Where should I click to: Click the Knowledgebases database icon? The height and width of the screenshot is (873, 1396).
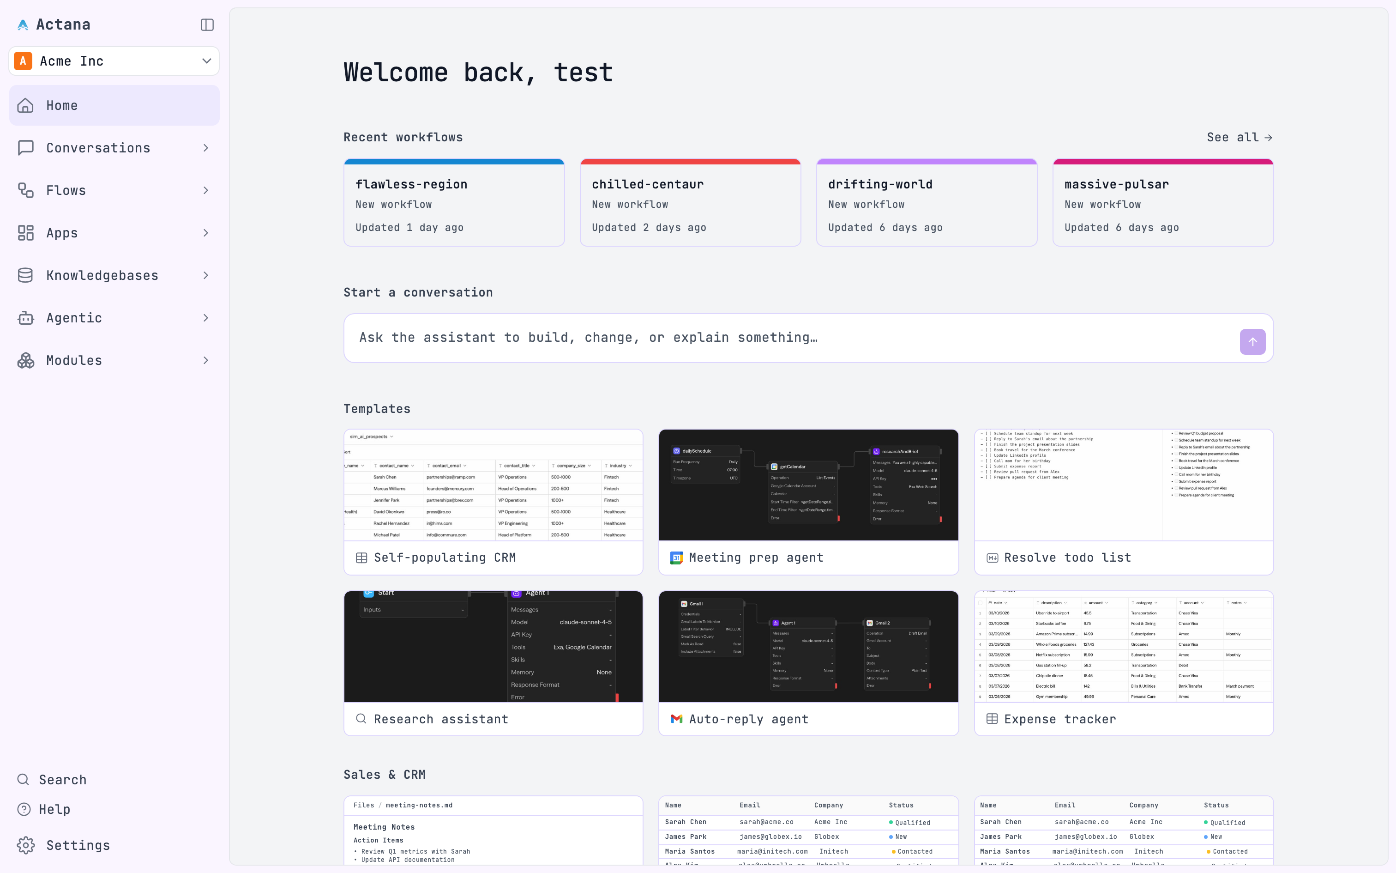(x=25, y=275)
